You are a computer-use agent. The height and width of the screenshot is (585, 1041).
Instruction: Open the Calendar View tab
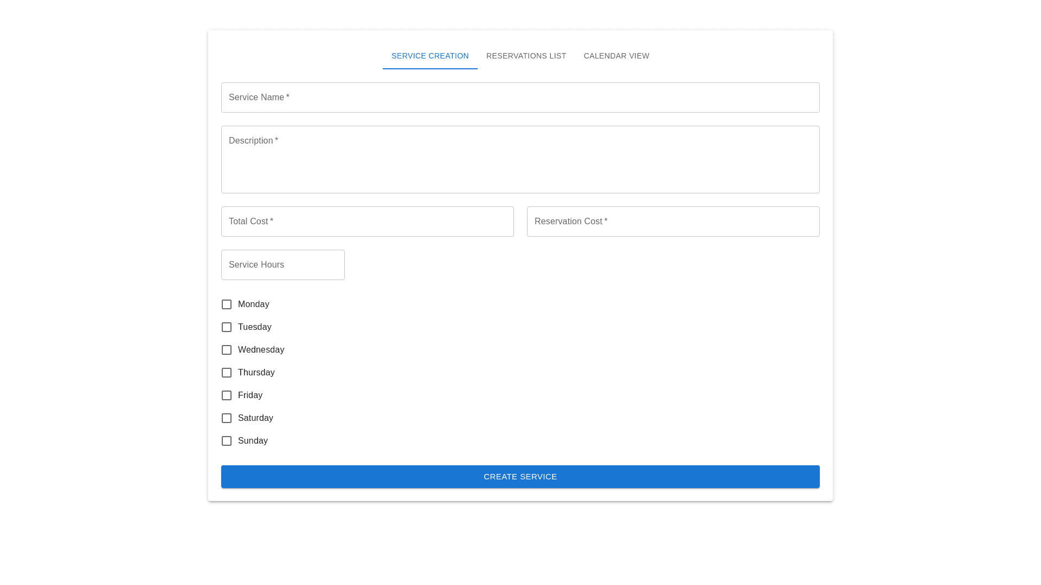click(616, 56)
